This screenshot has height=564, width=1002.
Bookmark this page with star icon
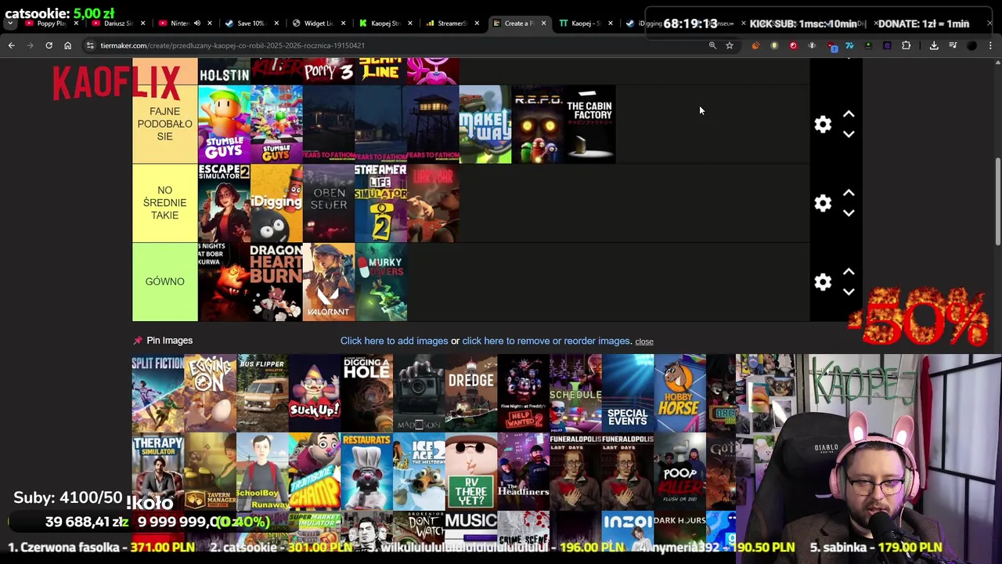pyautogui.click(x=730, y=45)
